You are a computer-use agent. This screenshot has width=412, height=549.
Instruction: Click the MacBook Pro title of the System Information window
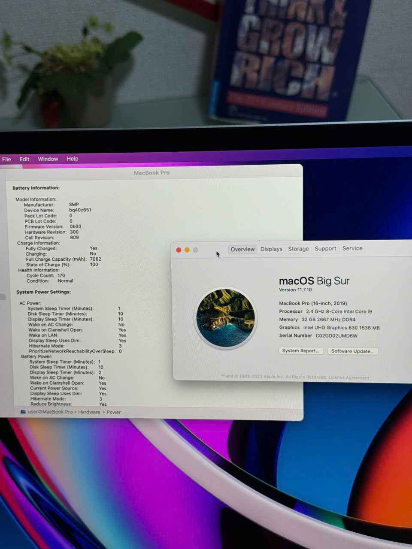tap(151, 173)
